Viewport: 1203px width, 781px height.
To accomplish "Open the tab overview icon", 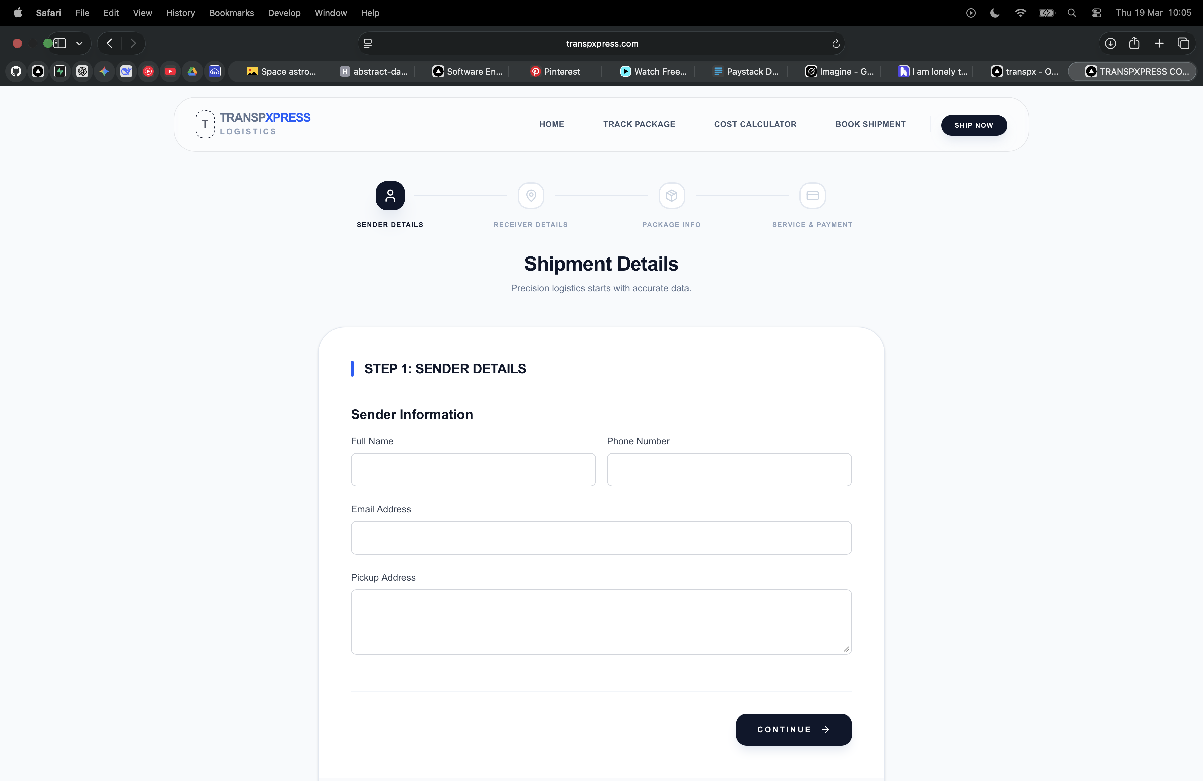I will coord(1183,43).
